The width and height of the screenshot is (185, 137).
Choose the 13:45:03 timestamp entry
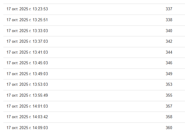pyautogui.click(x=27, y=63)
